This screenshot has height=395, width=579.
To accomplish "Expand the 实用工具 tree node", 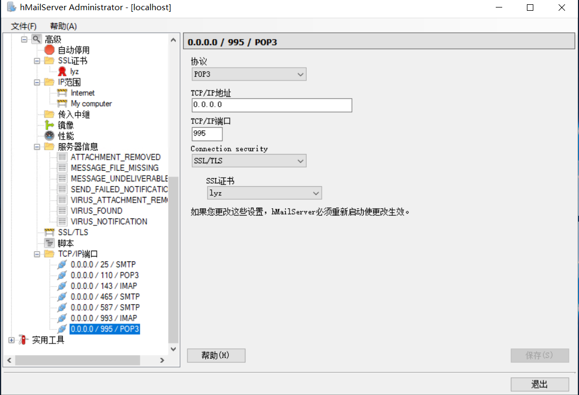I will 12,340.
